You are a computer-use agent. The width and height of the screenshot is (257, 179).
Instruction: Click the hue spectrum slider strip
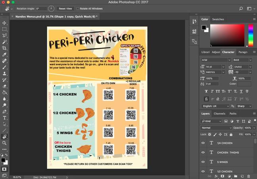tap(251, 35)
